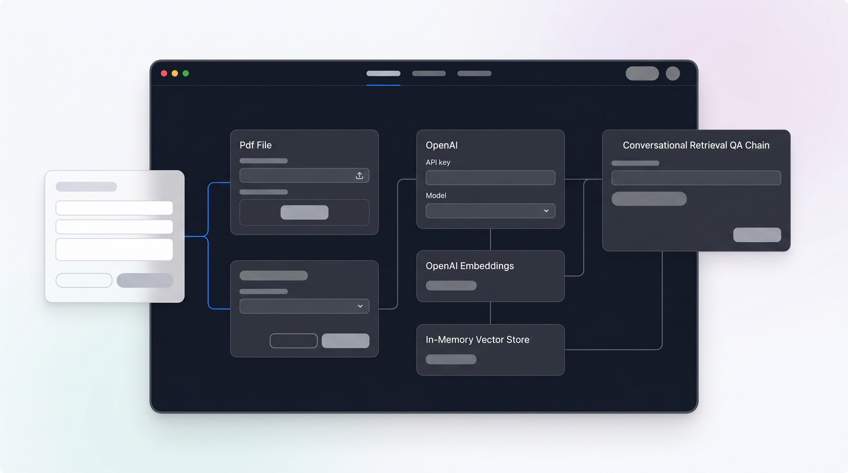848x473 pixels.
Task: Click the filled gray button in the unnamed lower-left node
Action: [346, 341]
